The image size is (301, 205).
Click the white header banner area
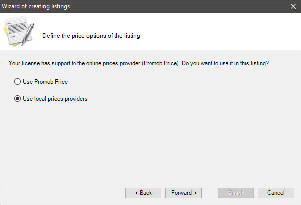[214, 31]
